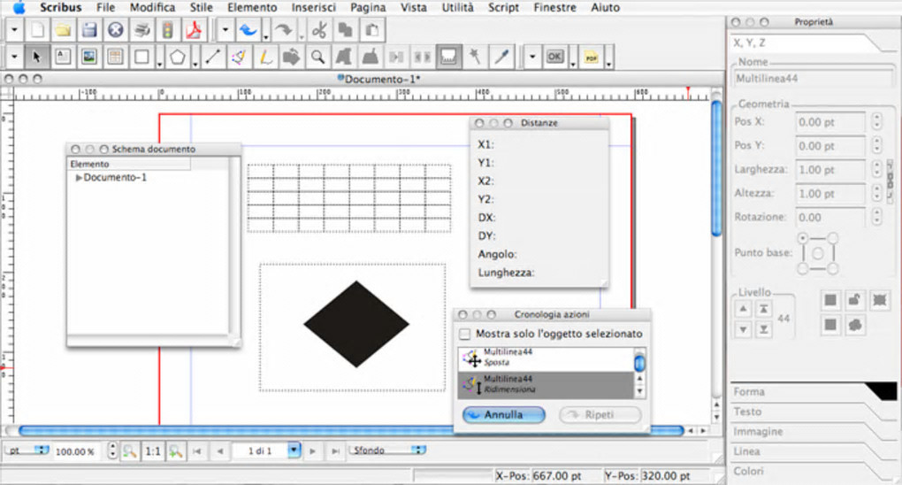Open the pt unit dropdown
902x485 pixels.
pos(29,450)
